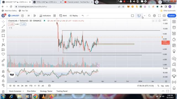
Task: Undo the last chart action
Action: [83, 16]
